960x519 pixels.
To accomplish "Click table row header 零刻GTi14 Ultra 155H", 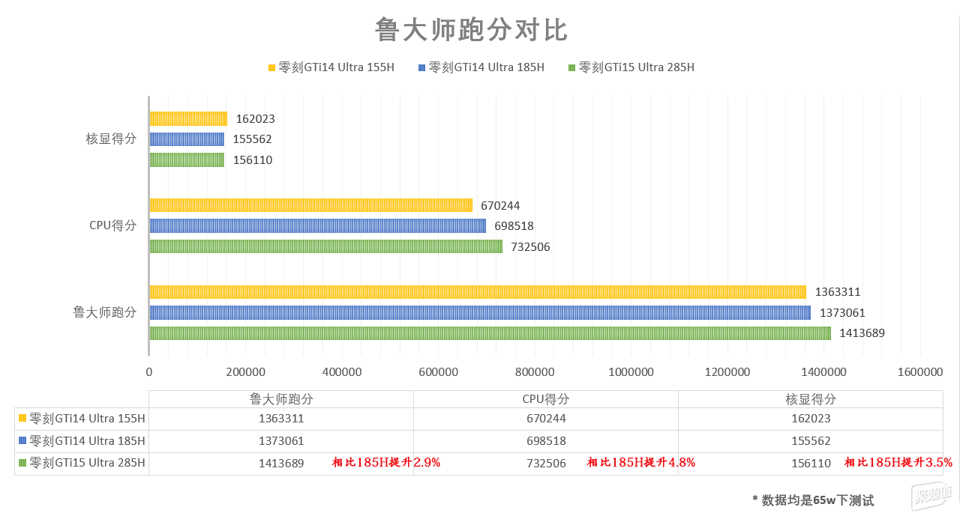I will tap(82, 419).
